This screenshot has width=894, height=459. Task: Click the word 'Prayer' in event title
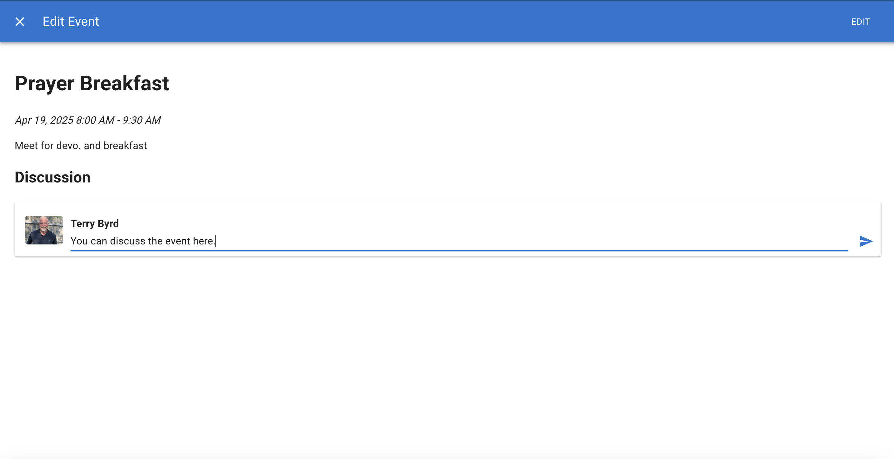coord(44,83)
